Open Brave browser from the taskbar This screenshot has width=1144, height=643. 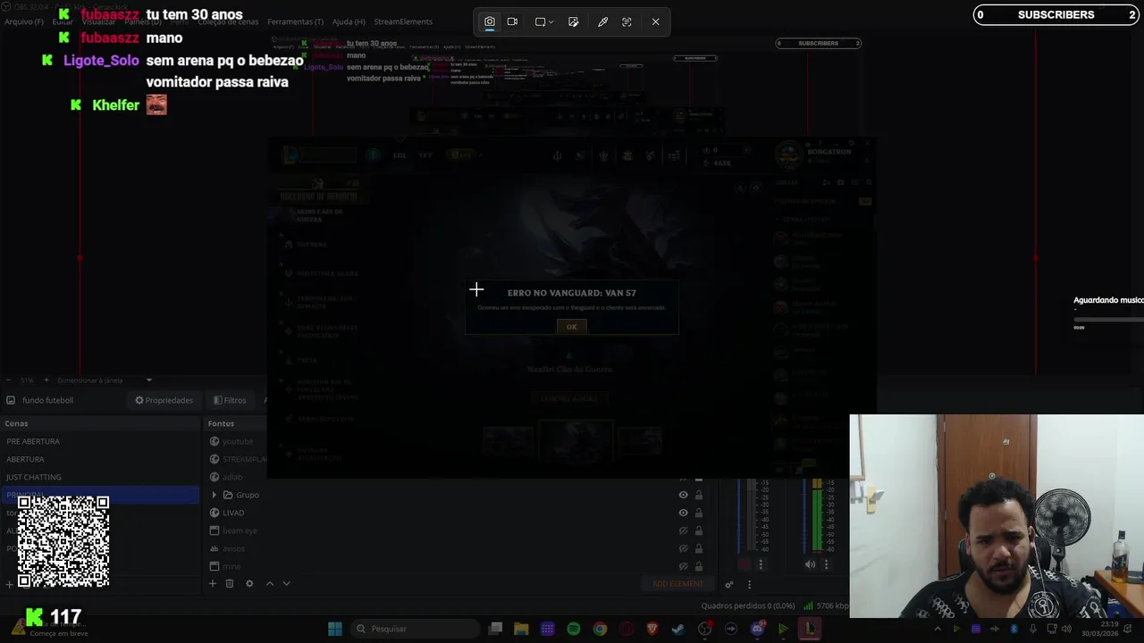pos(652,629)
